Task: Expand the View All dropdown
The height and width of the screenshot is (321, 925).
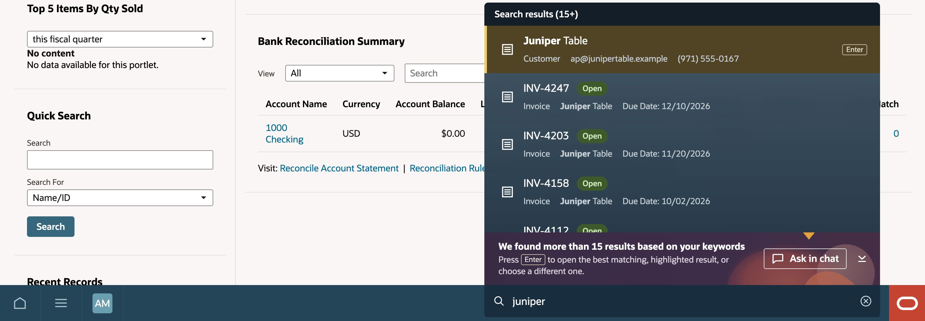Action: (339, 73)
